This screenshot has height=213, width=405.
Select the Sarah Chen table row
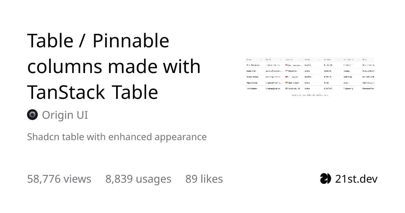pos(309,71)
